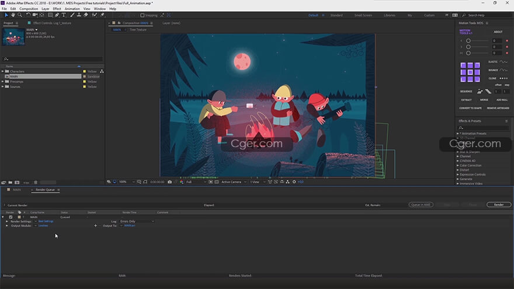Open the 100% magnification dropdown

127,182
